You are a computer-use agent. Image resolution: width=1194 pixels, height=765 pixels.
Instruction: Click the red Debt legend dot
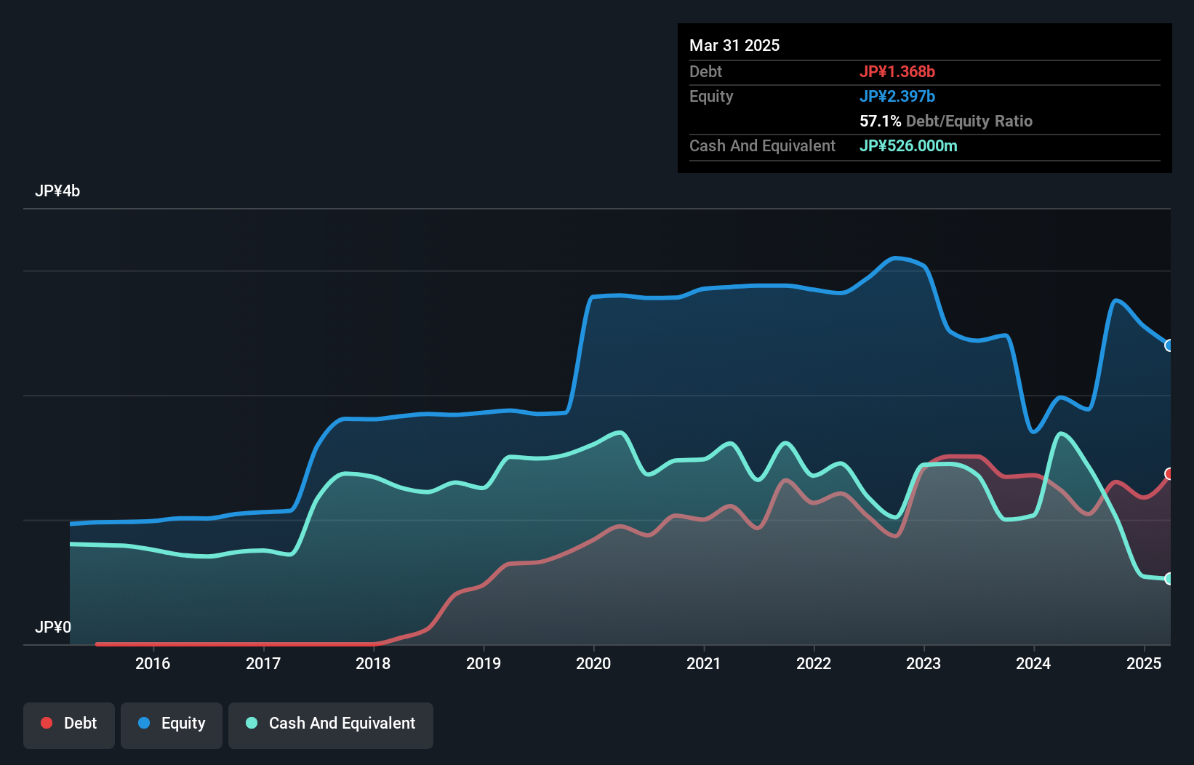47,723
